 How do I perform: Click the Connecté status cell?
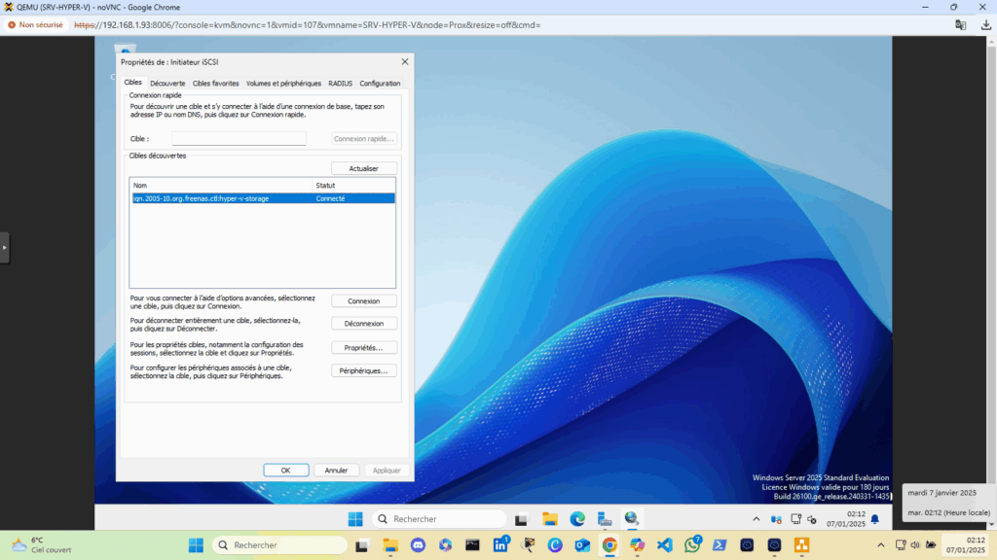coord(331,198)
